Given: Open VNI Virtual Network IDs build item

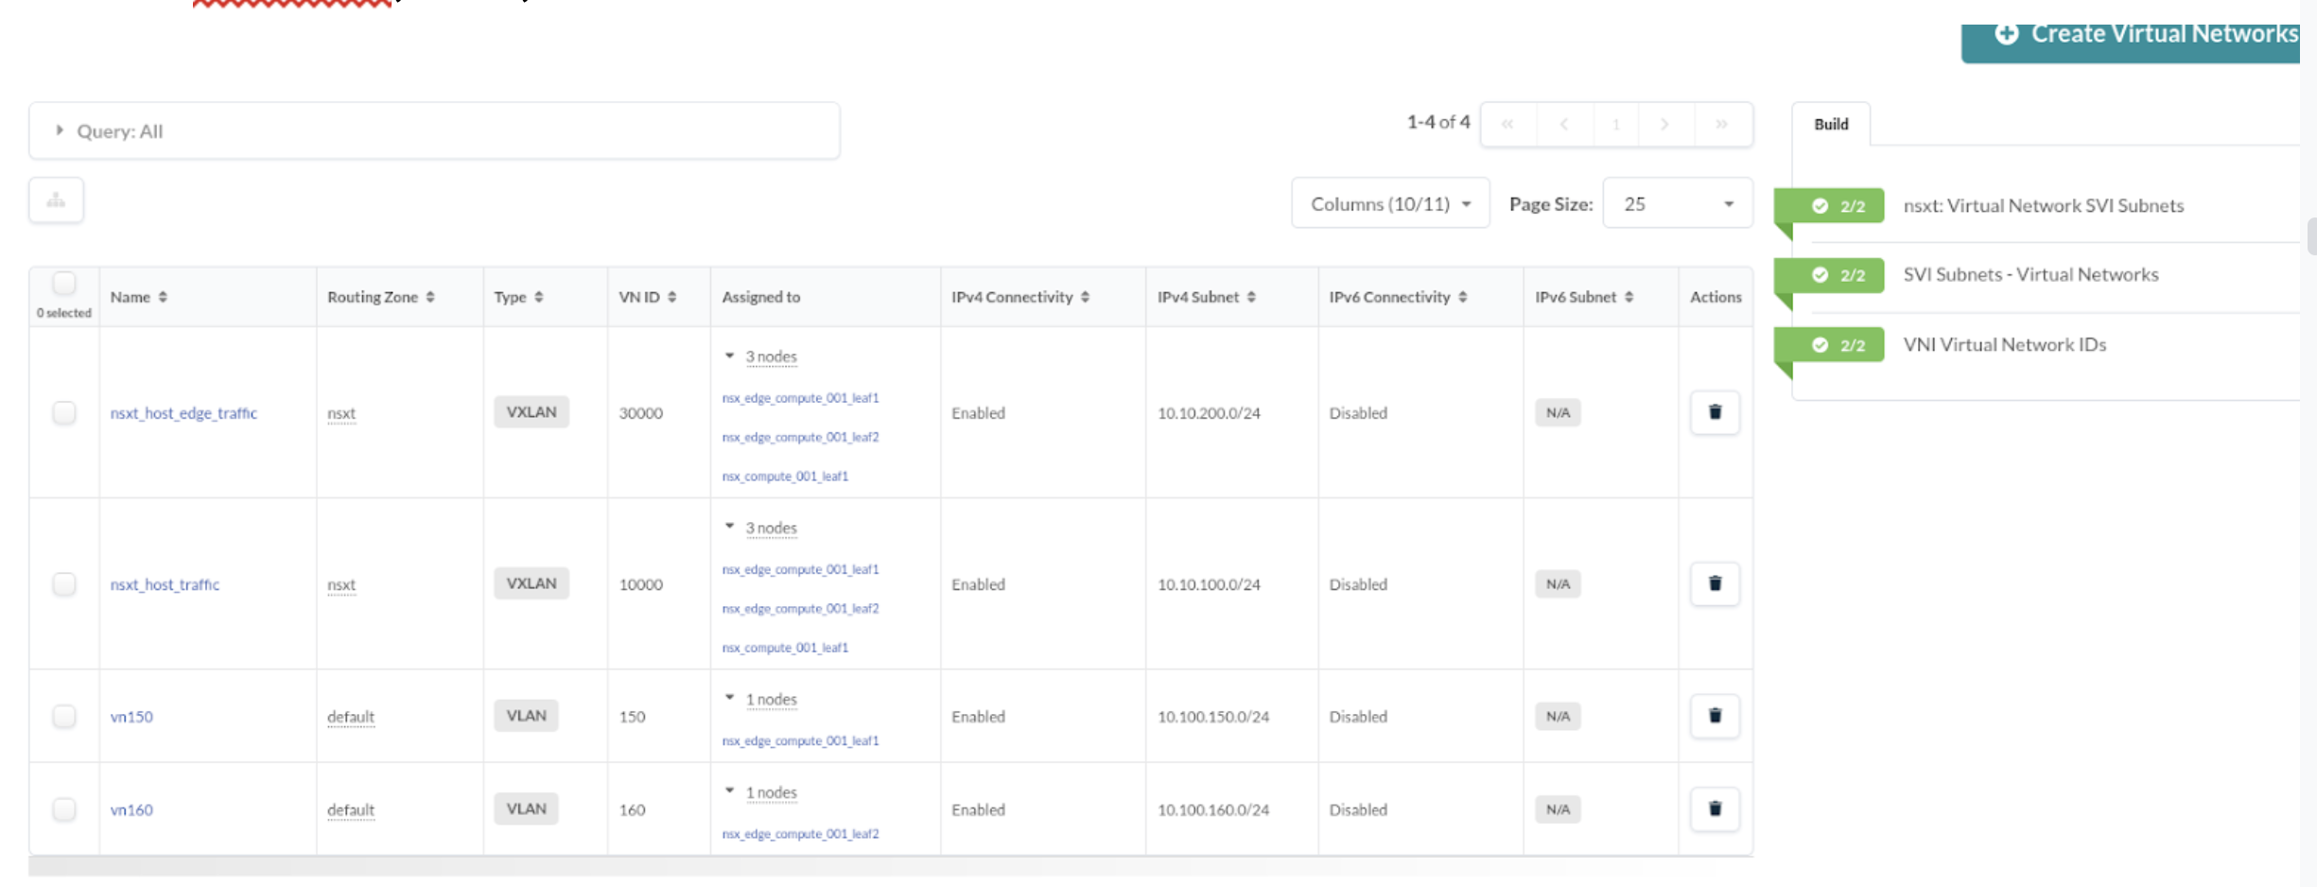Looking at the screenshot, I should point(2004,345).
